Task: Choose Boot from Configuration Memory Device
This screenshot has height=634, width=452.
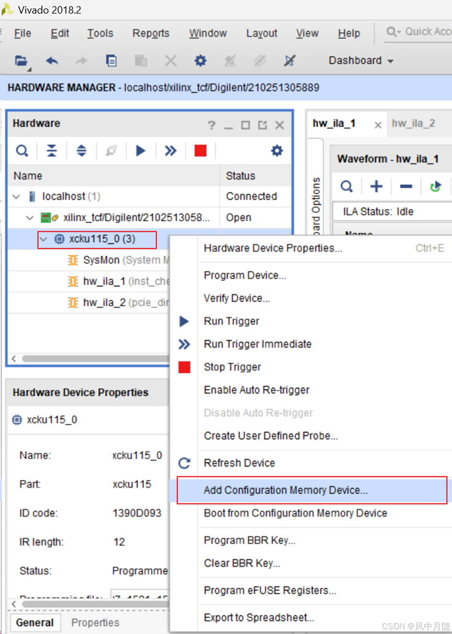Action: pos(310,513)
